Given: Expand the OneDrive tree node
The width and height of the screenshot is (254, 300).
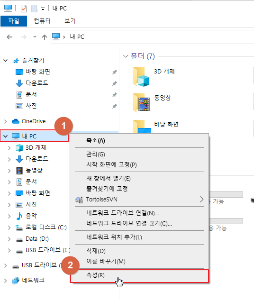Looking at the screenshot, I should click(x=5, y=121).
